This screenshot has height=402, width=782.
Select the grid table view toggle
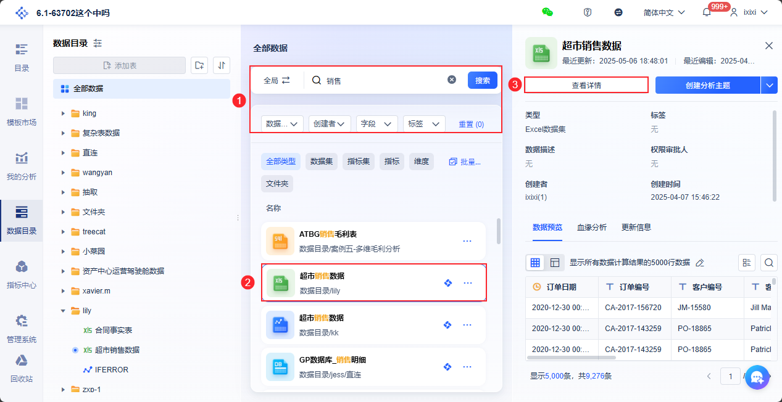tap(535, 263)
